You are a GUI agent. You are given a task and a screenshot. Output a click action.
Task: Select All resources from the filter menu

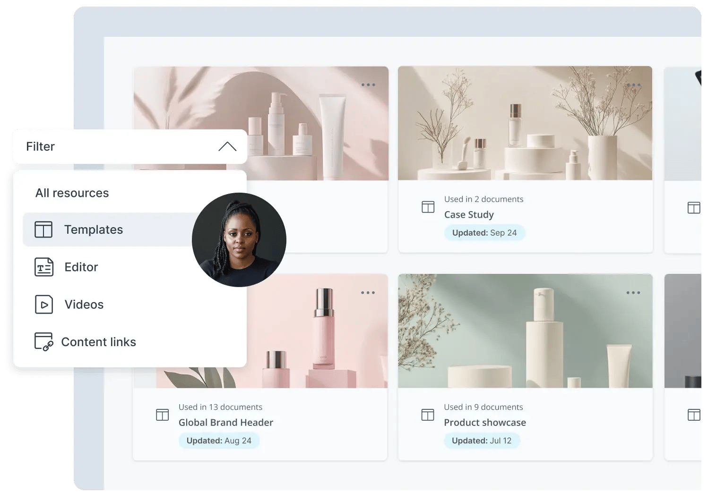pyautogui.click(x=72, y=193)
